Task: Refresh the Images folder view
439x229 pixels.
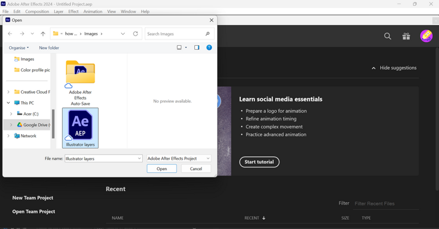Action: click(x=135, y=34)
